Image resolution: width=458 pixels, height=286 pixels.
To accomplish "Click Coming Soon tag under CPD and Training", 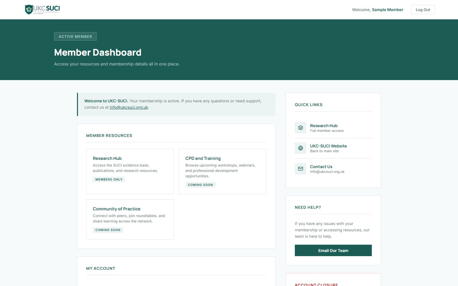I will 200,185.
